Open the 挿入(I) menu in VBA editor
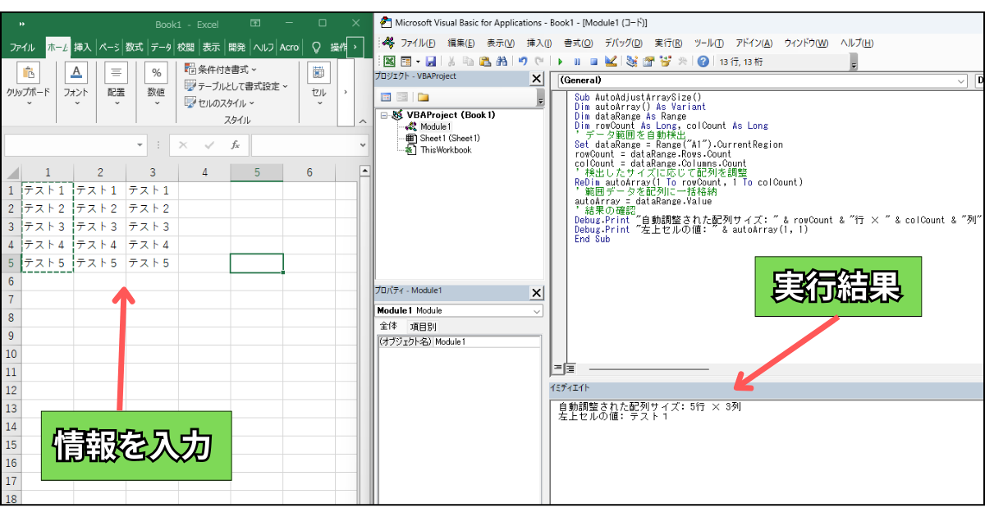The height and width of the screenshot is (517, 985). click(x=539, y=43)
